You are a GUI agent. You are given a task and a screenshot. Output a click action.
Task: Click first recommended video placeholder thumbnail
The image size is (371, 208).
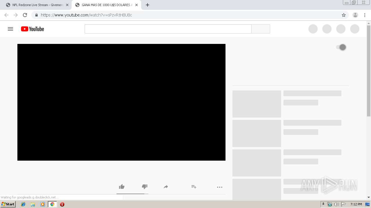click(257, 104)
